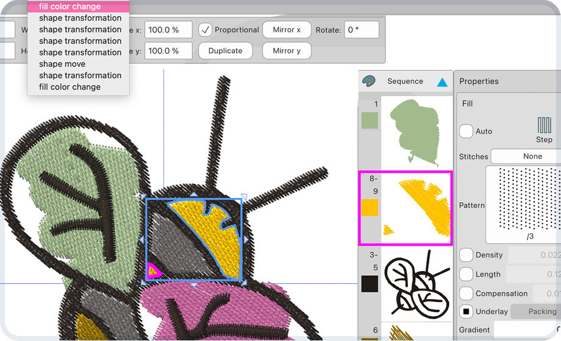561x341 pixels.
Task: Select the green leaf thumbnail in Sequence
Action: [x=417, y=131]
